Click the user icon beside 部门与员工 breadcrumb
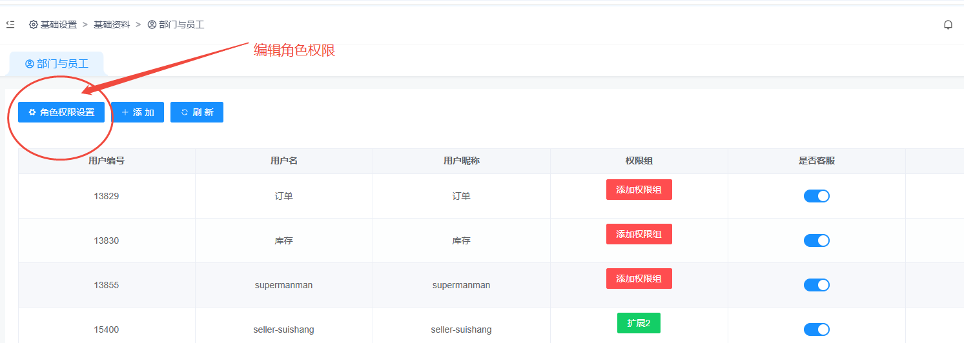 click(x=152, y=24)
